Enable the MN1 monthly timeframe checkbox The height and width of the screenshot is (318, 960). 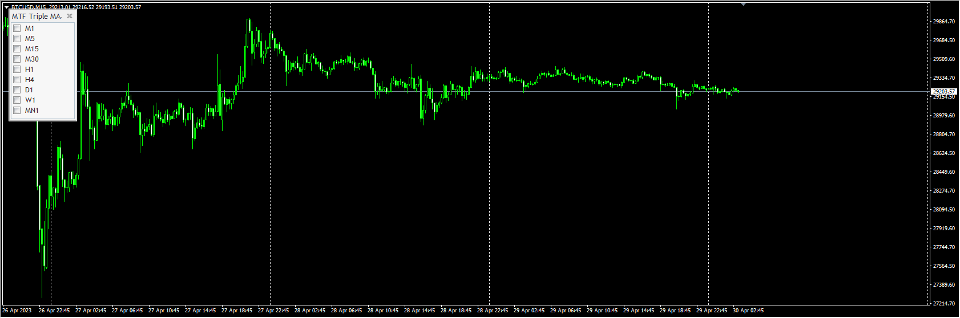click(x=17, y=111)
